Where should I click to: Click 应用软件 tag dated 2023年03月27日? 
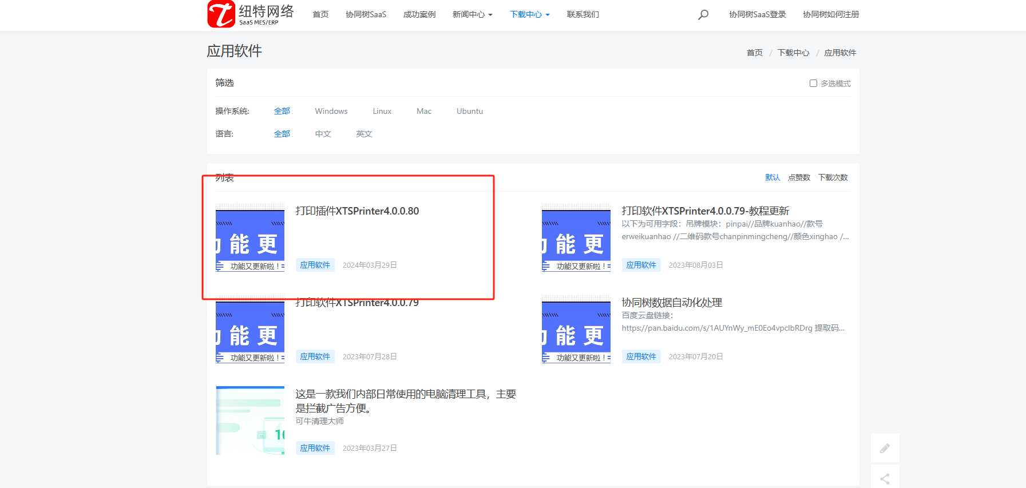tap(315, 448)
